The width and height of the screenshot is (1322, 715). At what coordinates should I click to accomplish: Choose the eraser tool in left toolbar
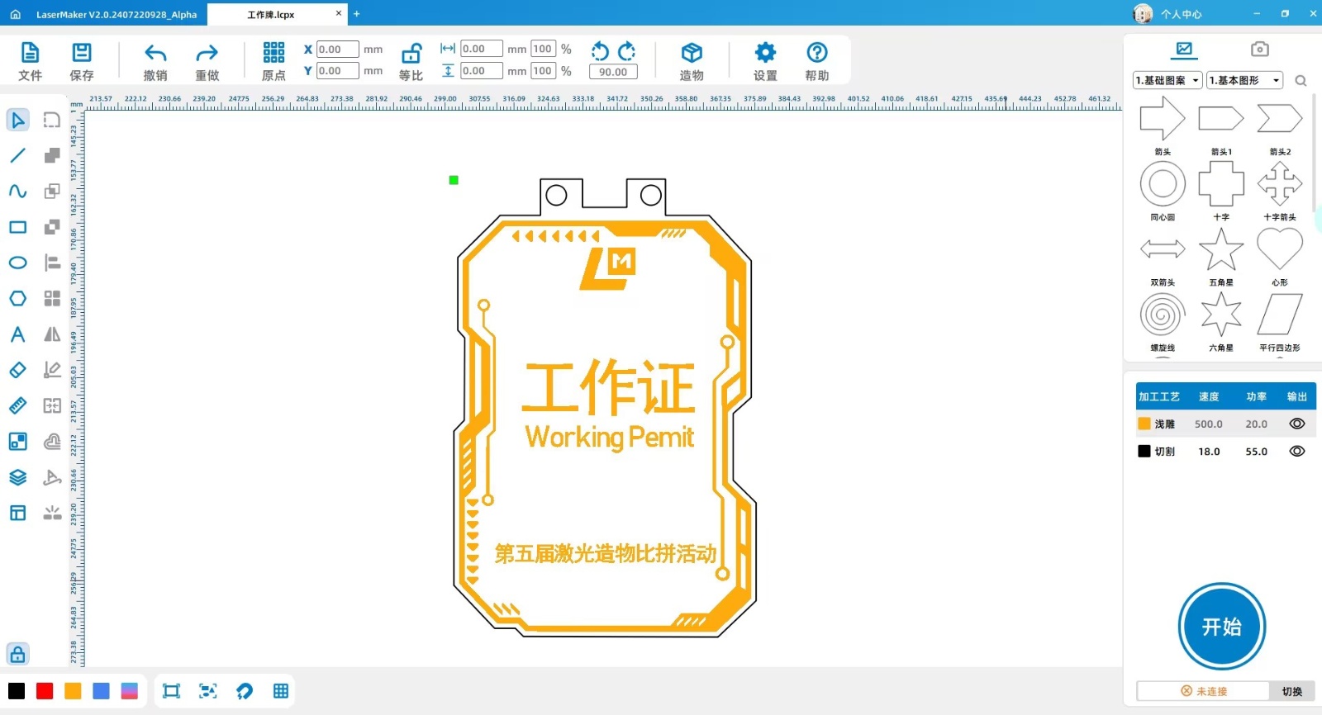pyautogui.click(x=17, y=370)
